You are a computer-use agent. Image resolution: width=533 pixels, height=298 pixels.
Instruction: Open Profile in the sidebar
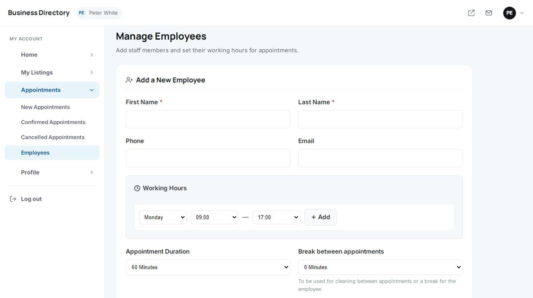[x=52, y=172]
